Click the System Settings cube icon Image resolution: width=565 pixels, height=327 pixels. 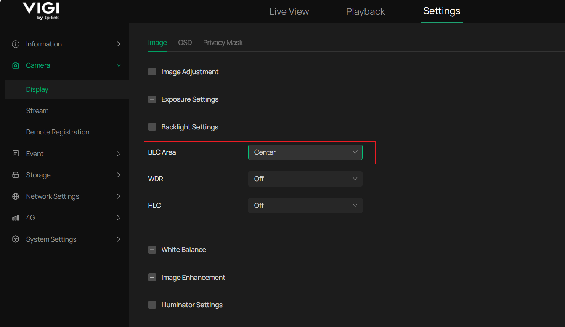[x=16, y=239]
